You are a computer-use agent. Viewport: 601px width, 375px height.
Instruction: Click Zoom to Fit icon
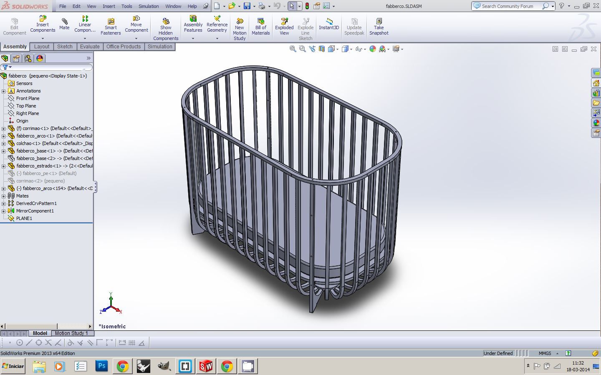(293, 49)
